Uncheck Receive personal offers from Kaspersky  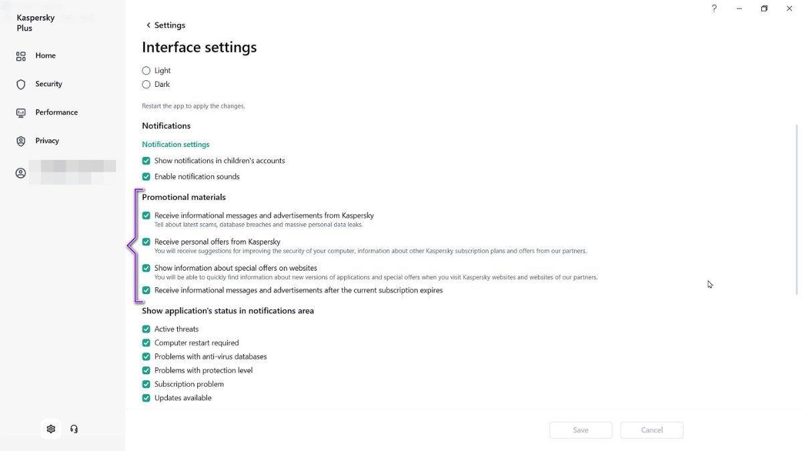pos(146,242)
